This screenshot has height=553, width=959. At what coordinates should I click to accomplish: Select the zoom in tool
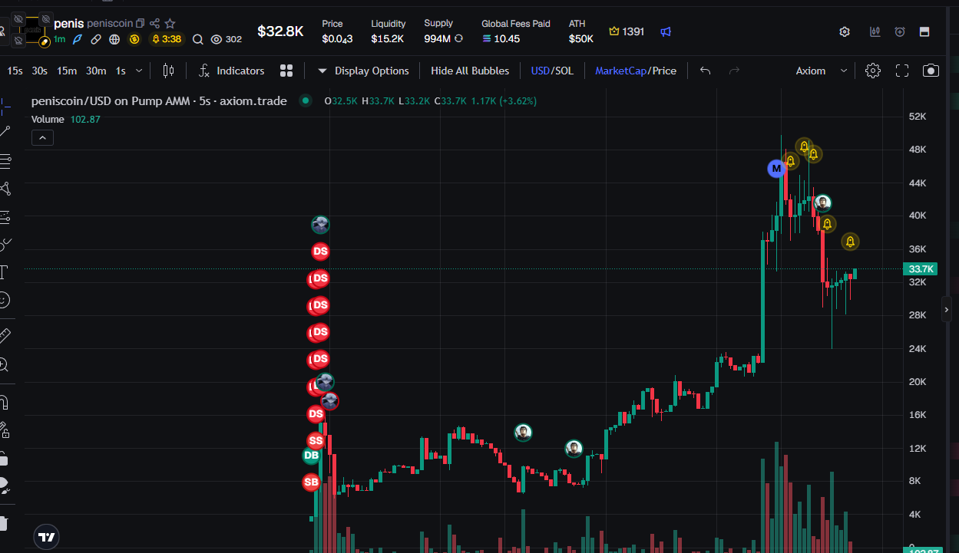(4, 365)
